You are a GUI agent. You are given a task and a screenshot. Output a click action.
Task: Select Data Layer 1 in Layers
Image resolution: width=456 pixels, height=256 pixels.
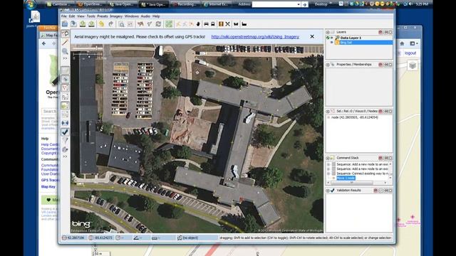coord(351,38)
